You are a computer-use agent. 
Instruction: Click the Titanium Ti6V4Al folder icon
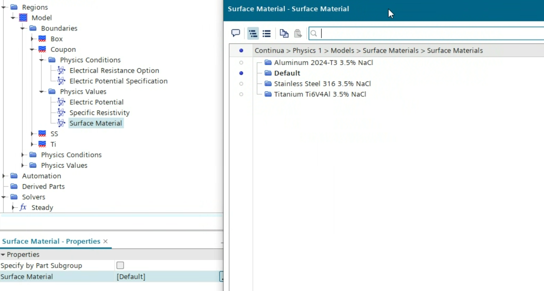click(x=268, y=94)
